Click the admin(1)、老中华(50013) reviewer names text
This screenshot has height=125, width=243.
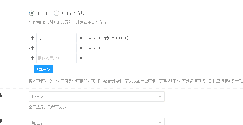(107, 38)
